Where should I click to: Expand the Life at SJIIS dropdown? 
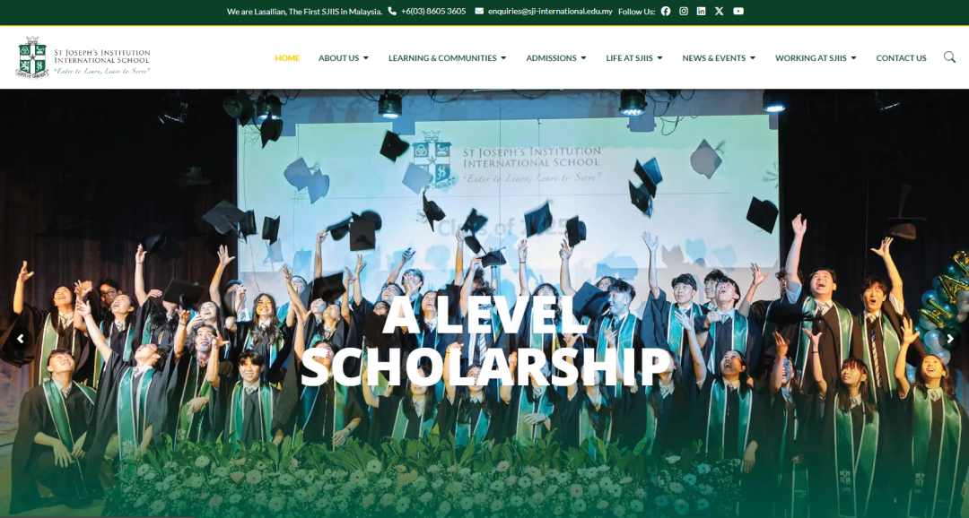pyautogui.click(x=634, y=58)
